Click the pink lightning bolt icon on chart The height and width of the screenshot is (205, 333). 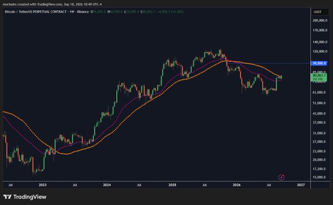click(282, 177)
